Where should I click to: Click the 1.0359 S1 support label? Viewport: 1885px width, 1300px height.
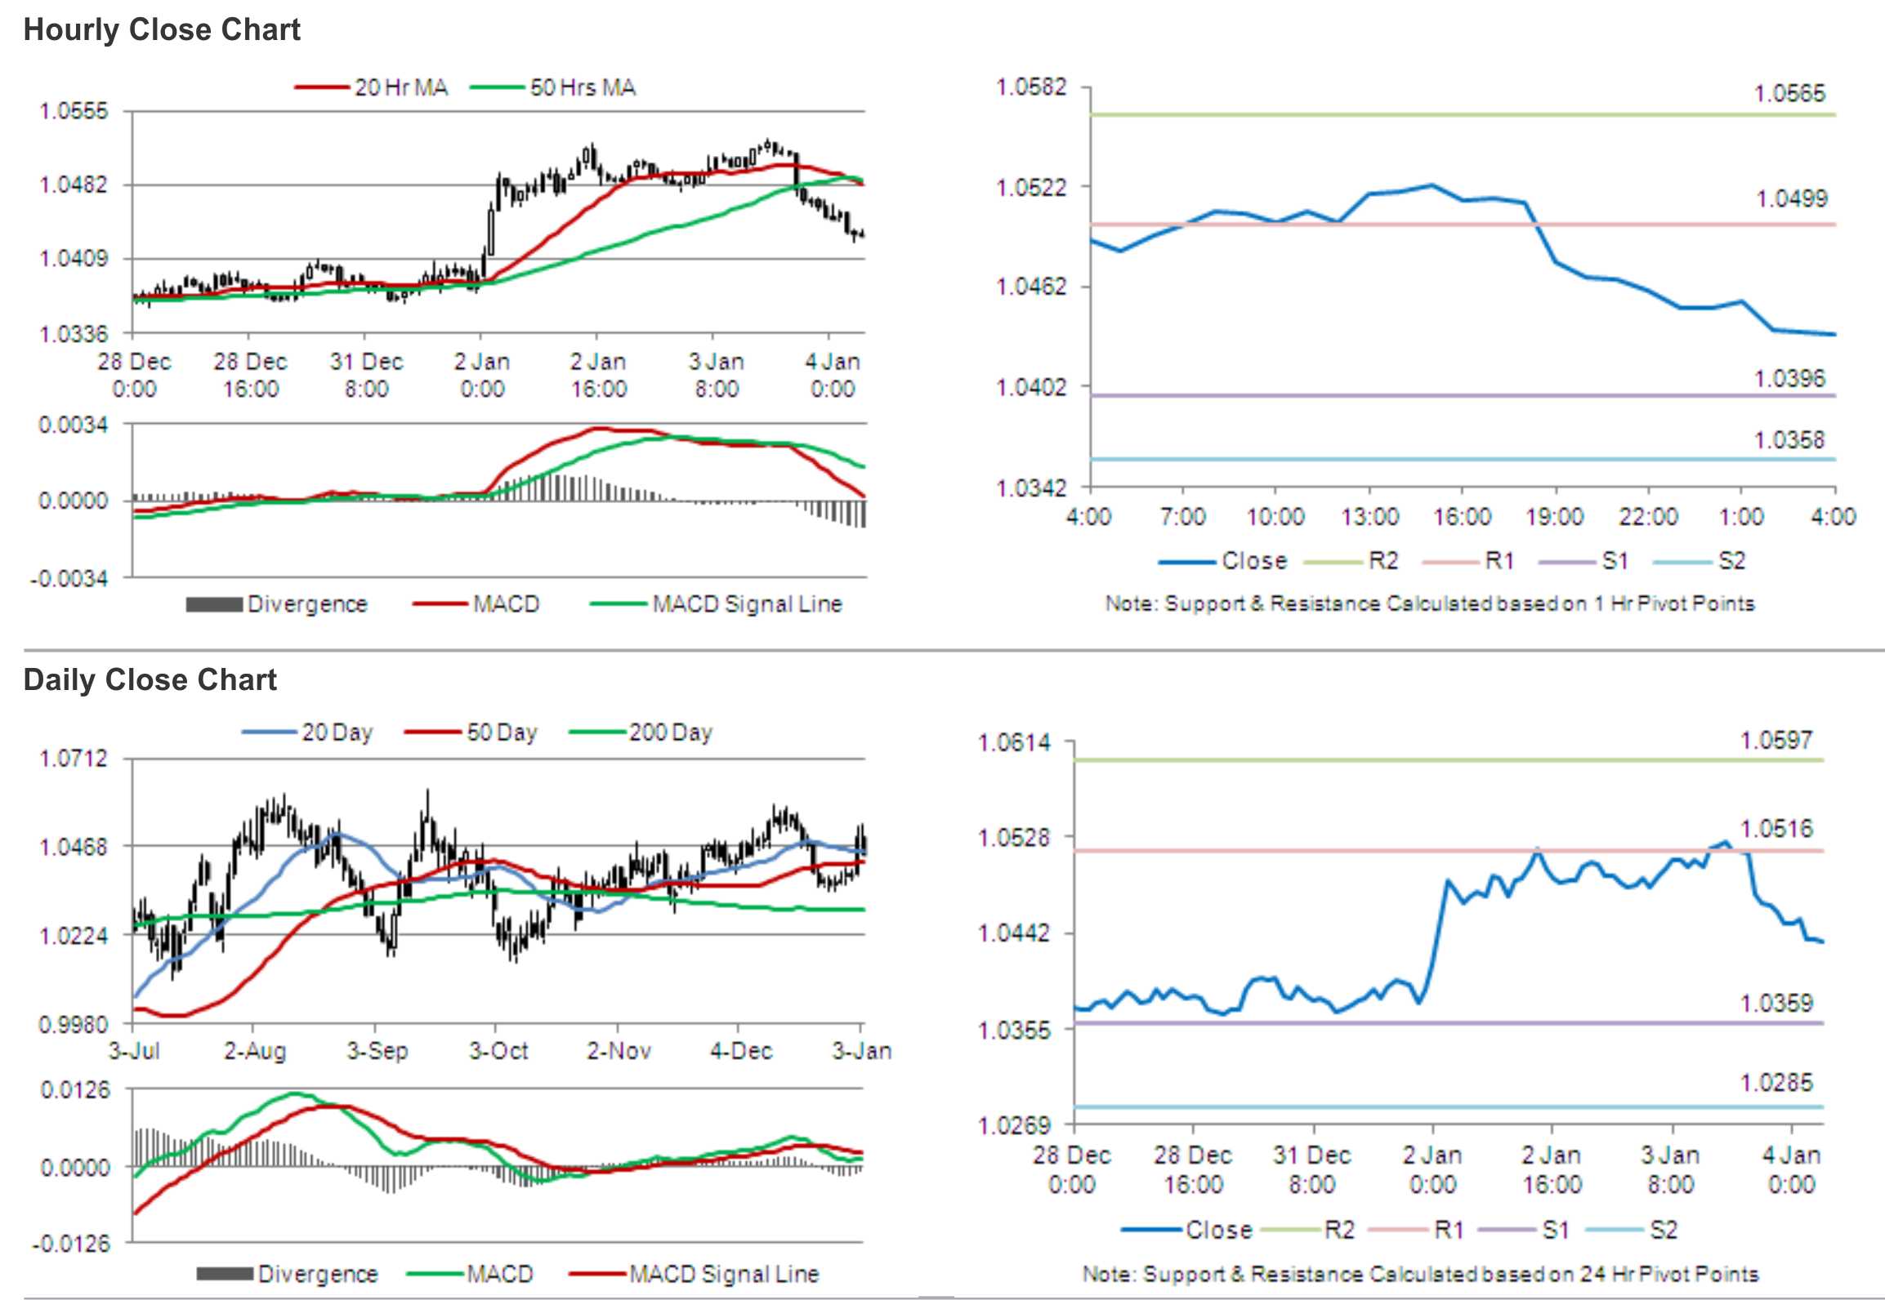(x=1776, y=1004)
